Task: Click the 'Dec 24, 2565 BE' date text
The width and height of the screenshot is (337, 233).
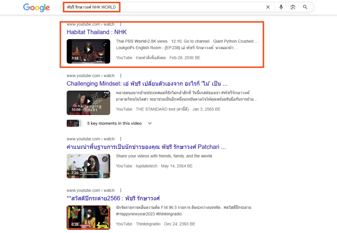Action: (x=180, y=224)
